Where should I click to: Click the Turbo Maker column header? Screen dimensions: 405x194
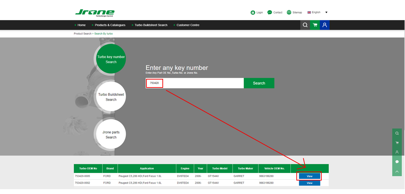coord(245,168)
